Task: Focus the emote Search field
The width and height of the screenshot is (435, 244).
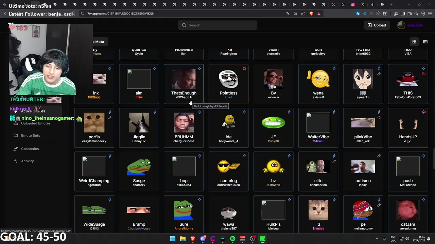Action: coord(217,25)
